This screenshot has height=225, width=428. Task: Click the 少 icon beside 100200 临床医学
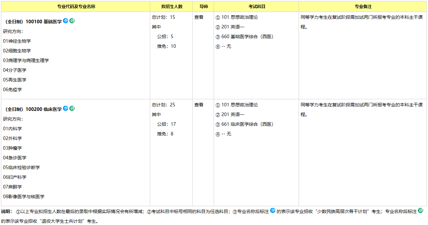click(65, 108)
